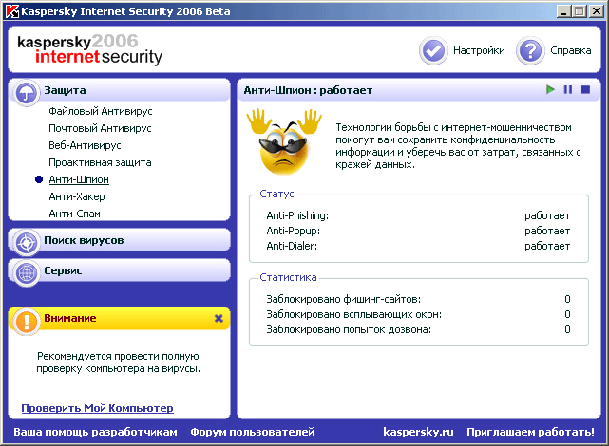
Task: Click Заблокировано фишинг-сайтов: statistic
Action: 343,299
